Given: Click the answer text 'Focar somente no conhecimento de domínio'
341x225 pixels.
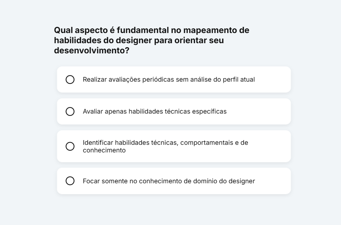Looking at the screenshot, I should [145, 181].
